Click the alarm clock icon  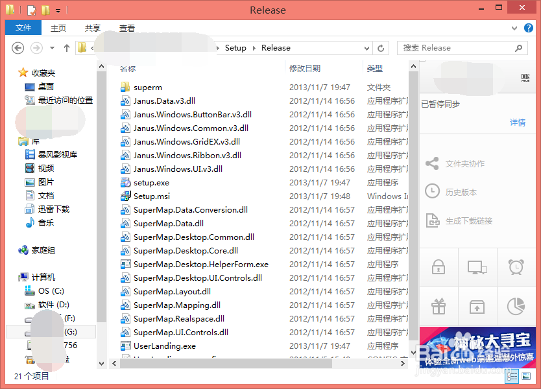[516, 267]
